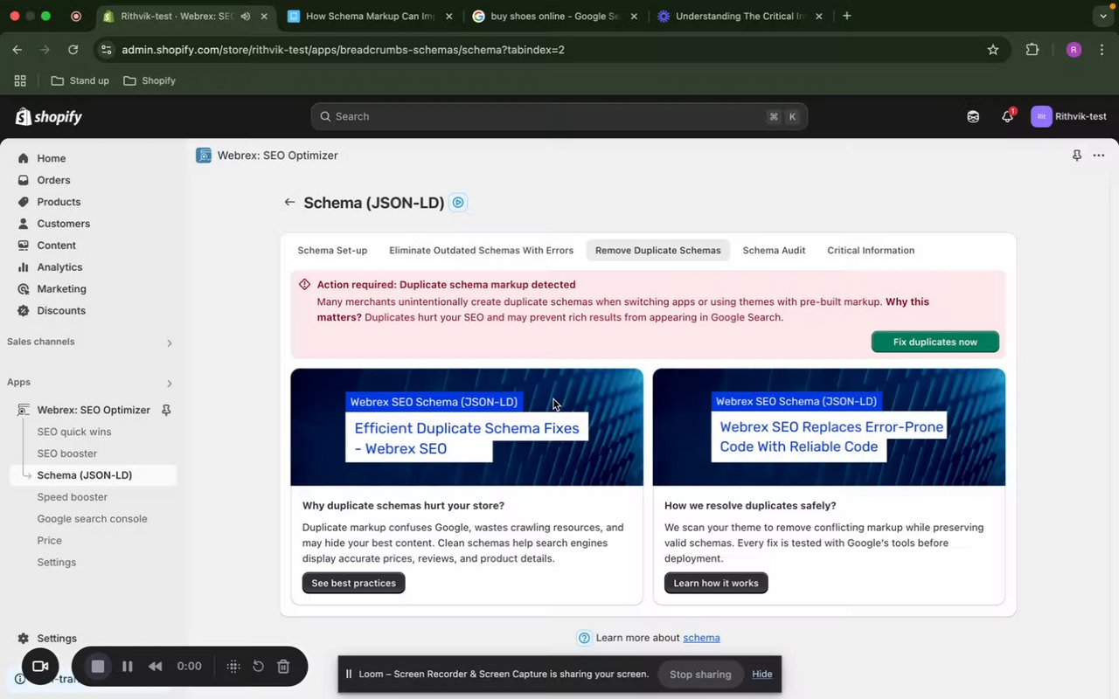Expand the Apps section
The width and height of the screenshot is (1119, 699).
[x=170, y=383]
